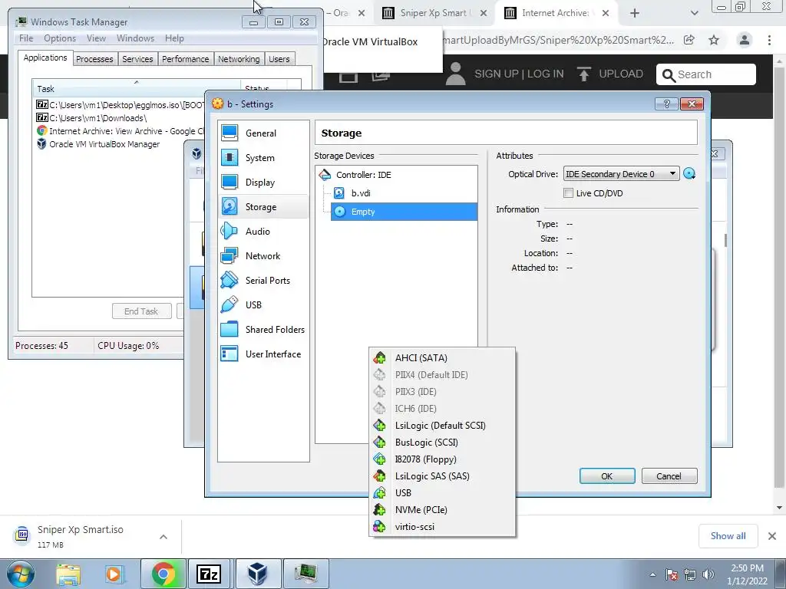Open 7-Zip from the taskbar
The height and width of the screenshot is (589, 786).
210,574
